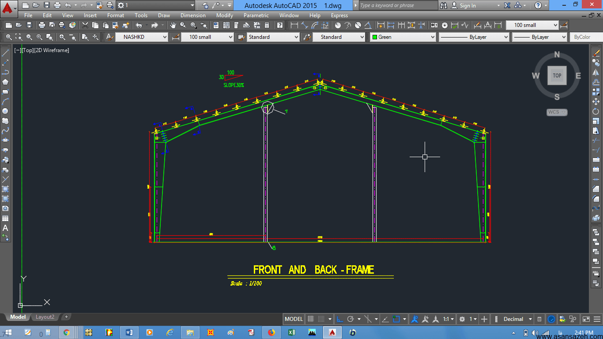603x339 pixels.
Task: Click the [2D Wireframe] visual style control
Action: (52, 50)
